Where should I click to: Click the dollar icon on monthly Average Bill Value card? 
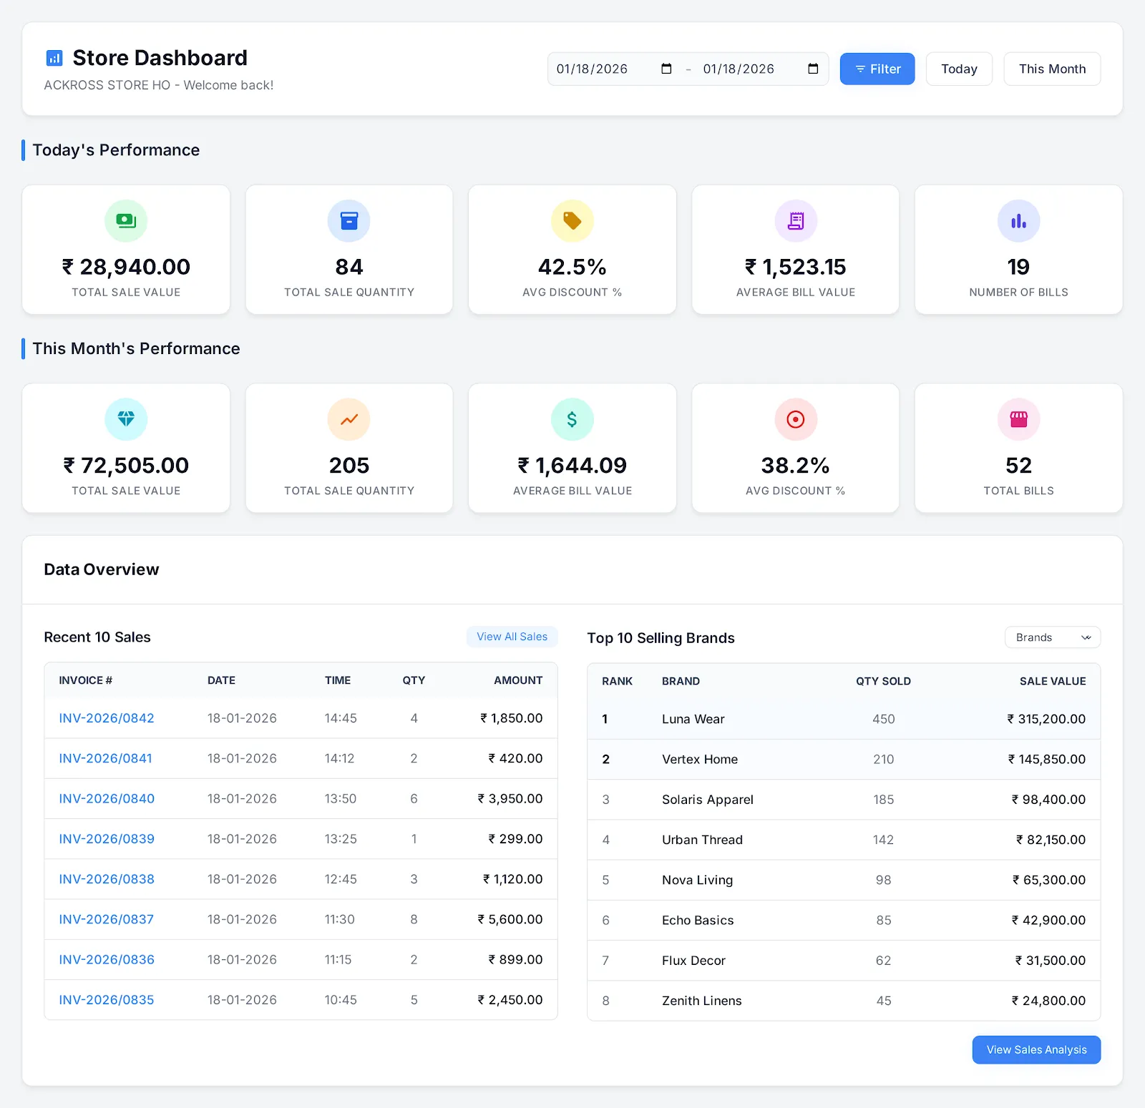(572, 419)
